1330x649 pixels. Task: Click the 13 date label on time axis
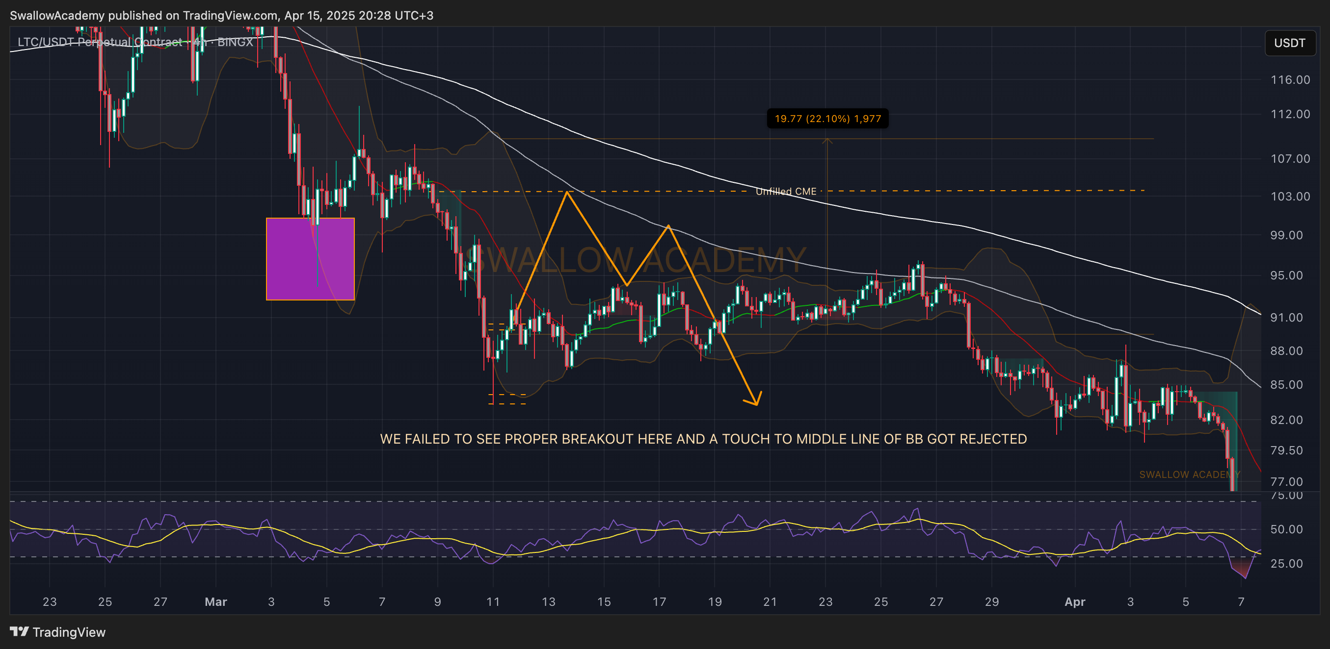(x=548, y=601)
